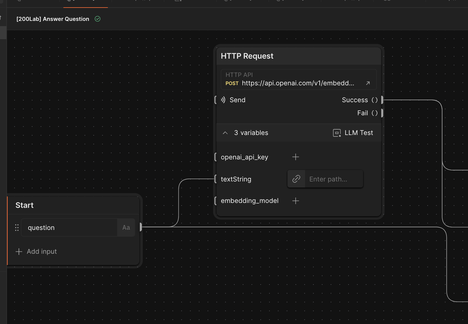This screenshot has width=468, height=324.
Task: Collapse the 3 variables section
Action: click(225, 133)
